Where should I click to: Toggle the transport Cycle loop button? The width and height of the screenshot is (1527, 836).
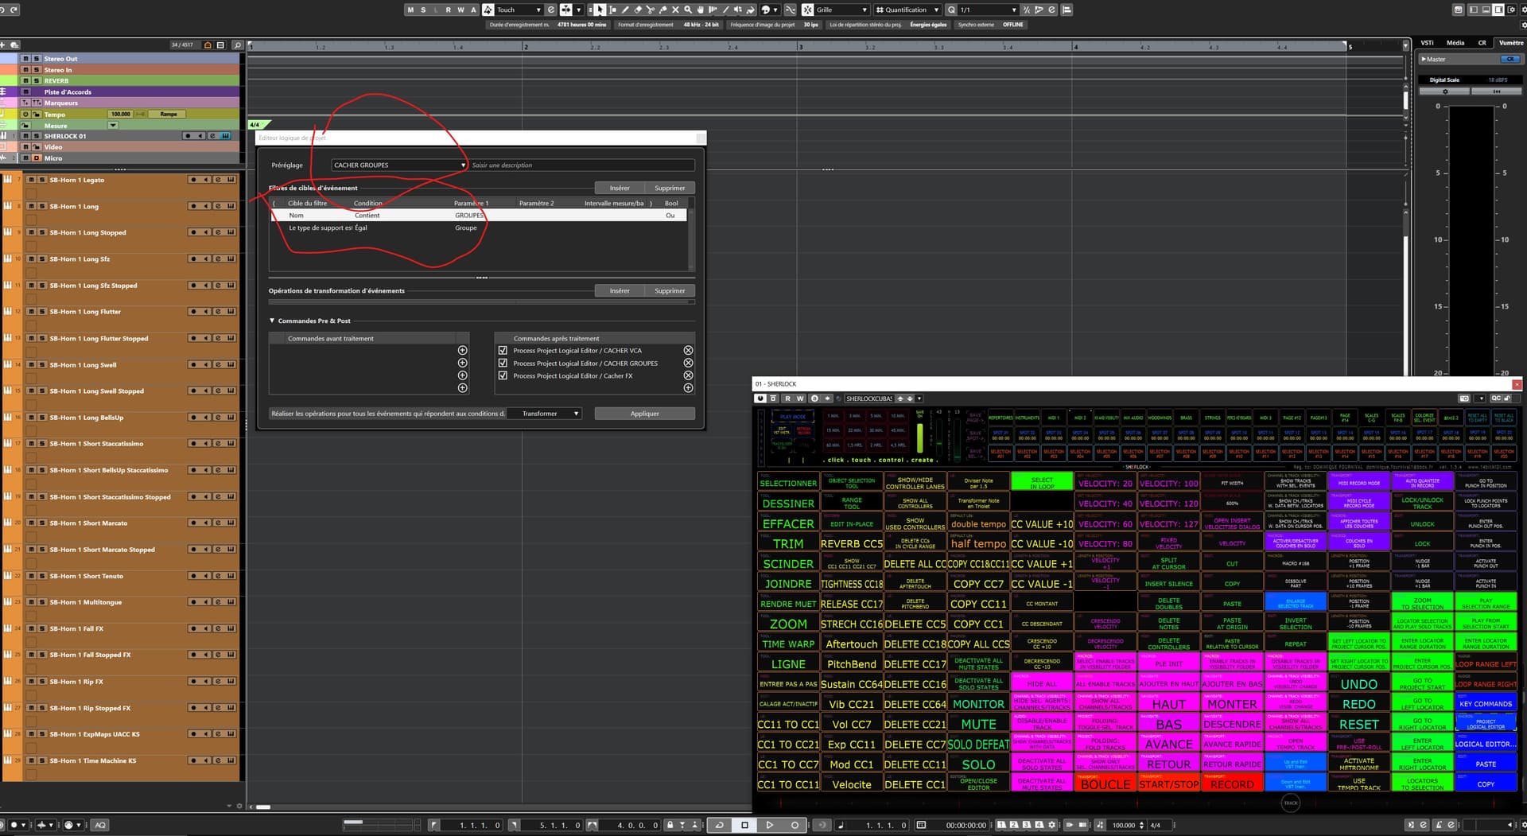click(719, 825)
